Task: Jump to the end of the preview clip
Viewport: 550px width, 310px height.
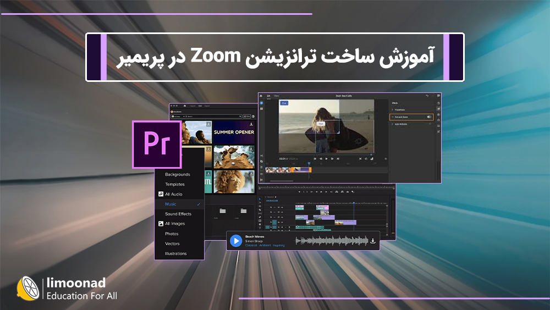Action: 338,159
